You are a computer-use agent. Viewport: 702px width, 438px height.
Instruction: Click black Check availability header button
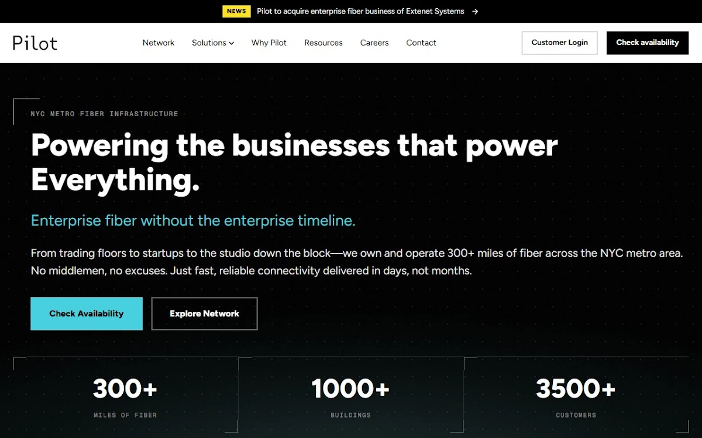pos(648,43)
